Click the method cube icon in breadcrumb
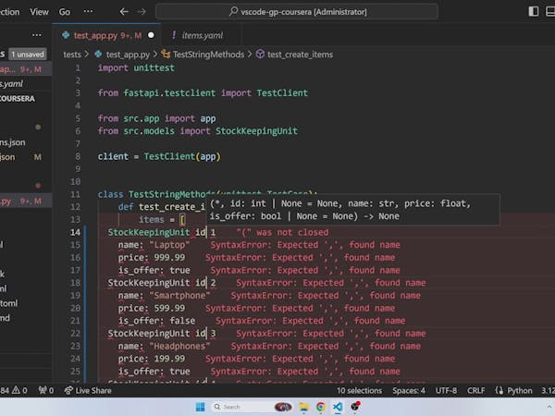This screenshot has height=416, width=555. pyautogui.click(x=260, y=55)
